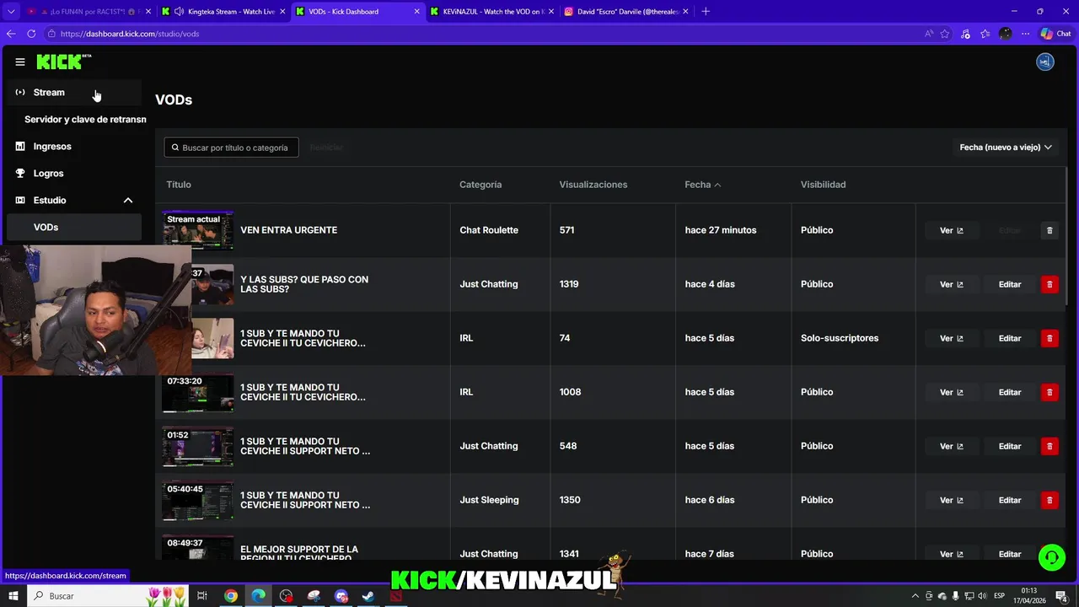Click Ver for VEN ENTRA URGENTE
The width and height of the screenshot is (1079, 607).
coord(952,230)
